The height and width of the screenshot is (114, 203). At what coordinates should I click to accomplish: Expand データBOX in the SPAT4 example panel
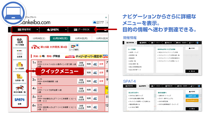tap(156, 86)
